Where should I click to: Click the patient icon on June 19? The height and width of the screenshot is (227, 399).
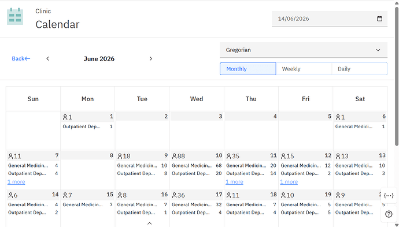pos(283,195)
